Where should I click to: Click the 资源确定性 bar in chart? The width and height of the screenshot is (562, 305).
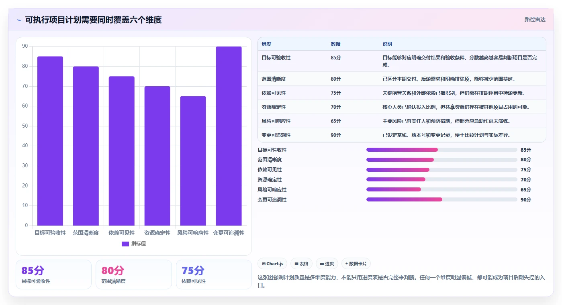coord(157,156)
